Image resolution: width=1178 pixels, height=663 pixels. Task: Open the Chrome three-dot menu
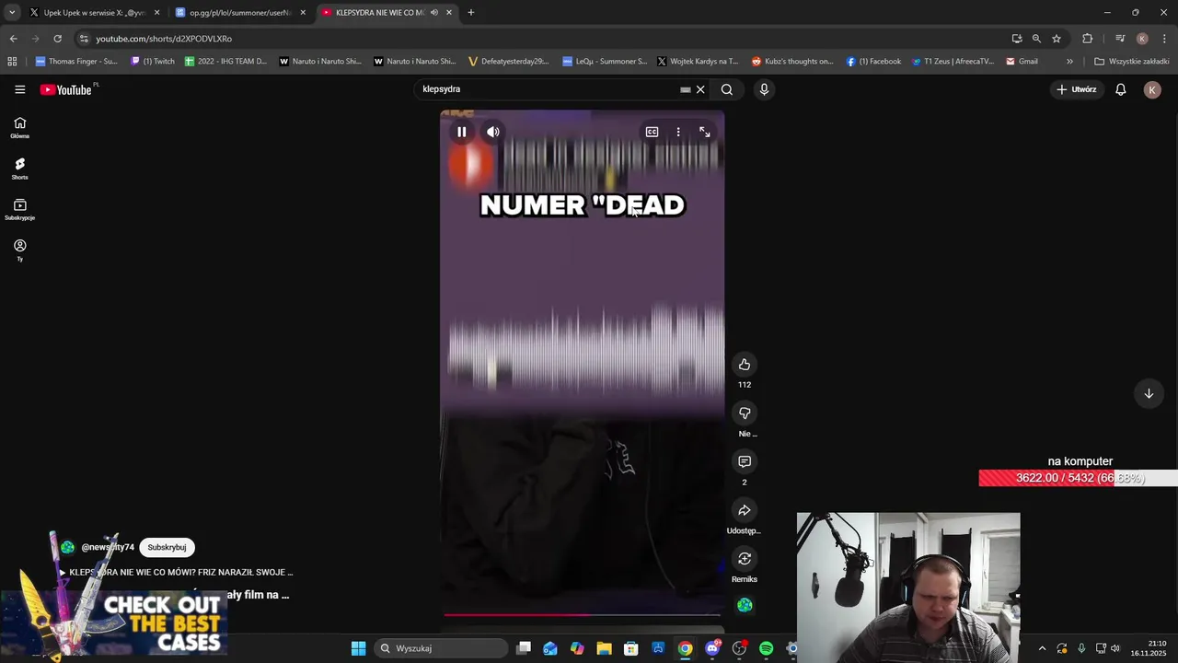[x=1165, y=39]
